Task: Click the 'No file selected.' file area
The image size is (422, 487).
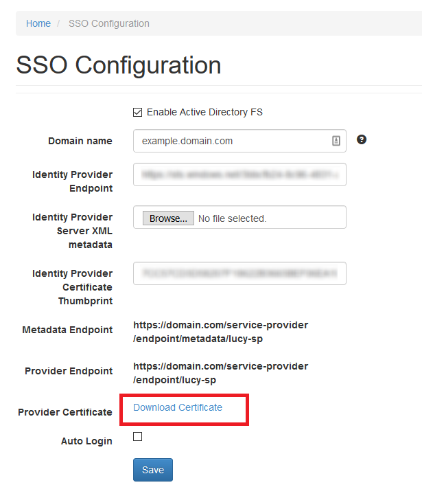Action: pyautogui.click(x=233, y=218)
